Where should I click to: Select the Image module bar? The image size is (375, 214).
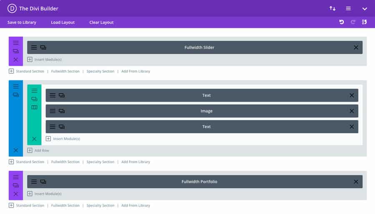click(202, 111)
